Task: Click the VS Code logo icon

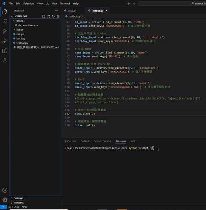Action: pyautogui.click(x=4, y=3)
